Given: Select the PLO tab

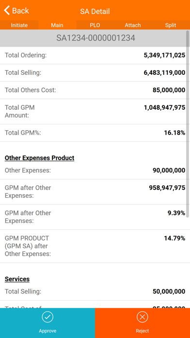Looking at the screenshot, I should point(95,25).
